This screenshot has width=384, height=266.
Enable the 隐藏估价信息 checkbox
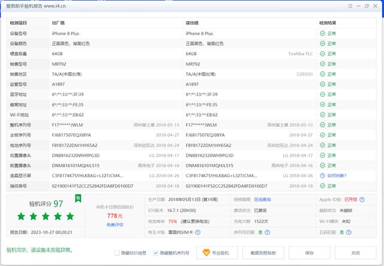[118, 253]
